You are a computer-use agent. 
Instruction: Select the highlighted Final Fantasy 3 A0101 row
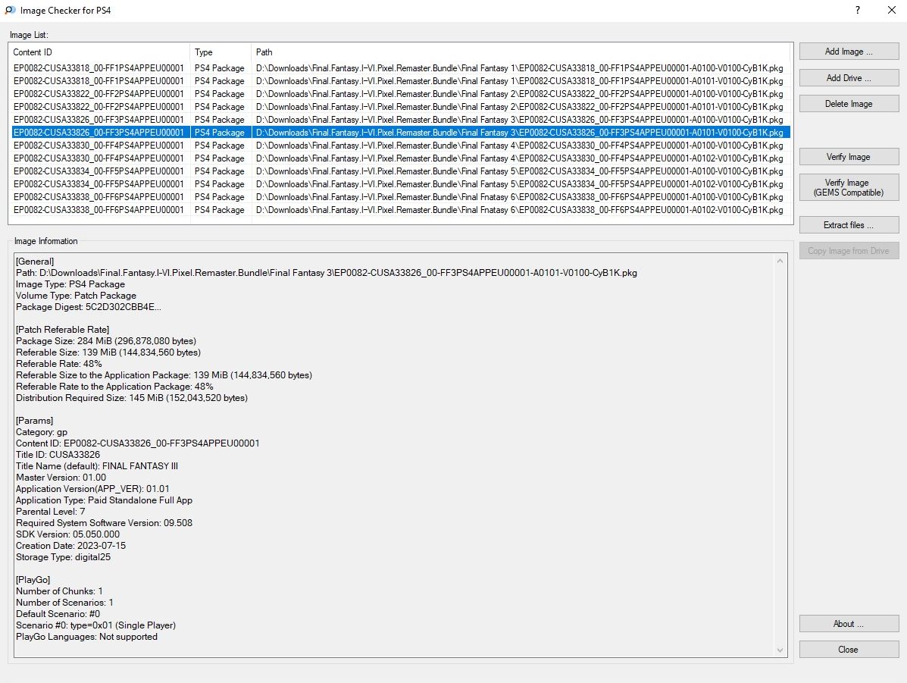click(401, 133)
